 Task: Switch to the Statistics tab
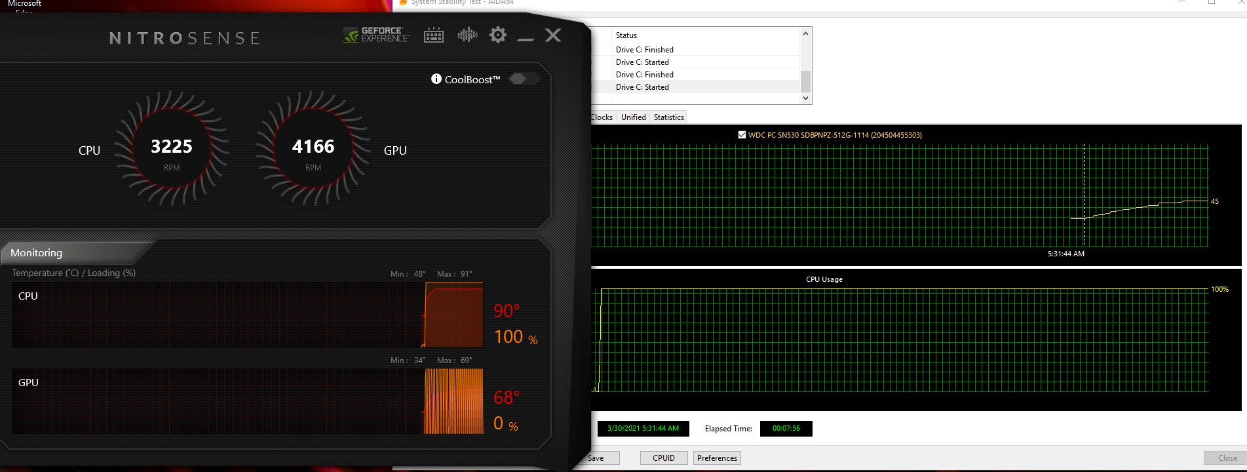point(668,117)
